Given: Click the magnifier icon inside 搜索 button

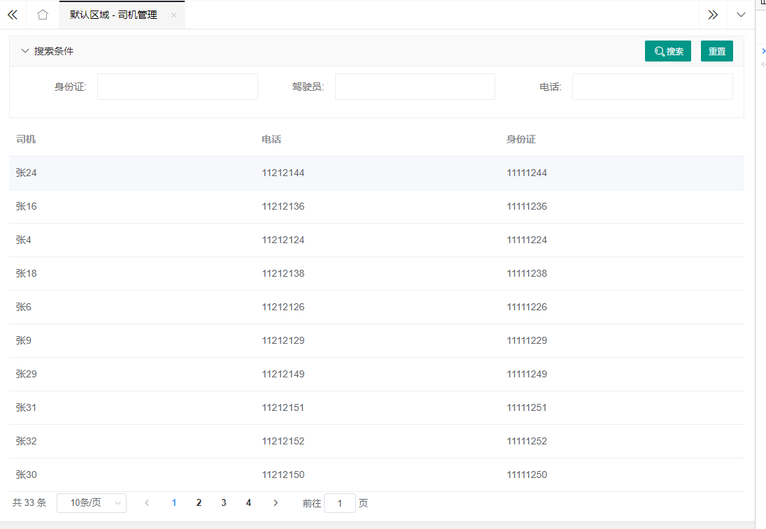Looking at the screenshot, I should [x=658, y=50].
